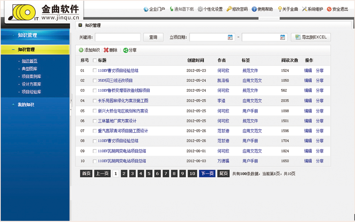
Task: Open the end date calendar dropdown
Action: pos(282,37)
